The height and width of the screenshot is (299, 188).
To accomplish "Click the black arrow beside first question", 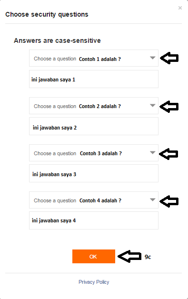I will 169,58.
